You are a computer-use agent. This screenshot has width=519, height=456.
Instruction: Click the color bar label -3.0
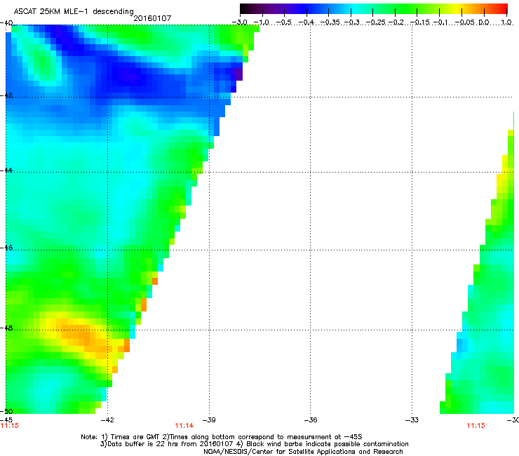[x=240, y=22]
